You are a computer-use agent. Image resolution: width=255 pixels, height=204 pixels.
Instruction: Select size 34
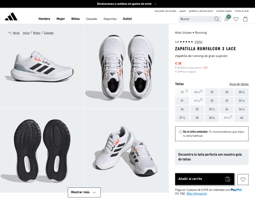click(182, 109)
